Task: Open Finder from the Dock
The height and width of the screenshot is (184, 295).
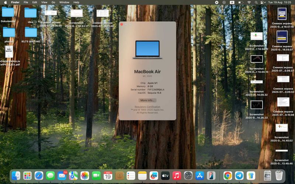Action: [x=16, y=176]
